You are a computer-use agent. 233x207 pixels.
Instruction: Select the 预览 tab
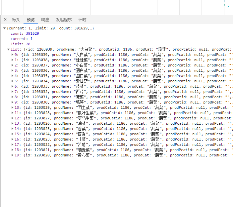tap(30, 20)
